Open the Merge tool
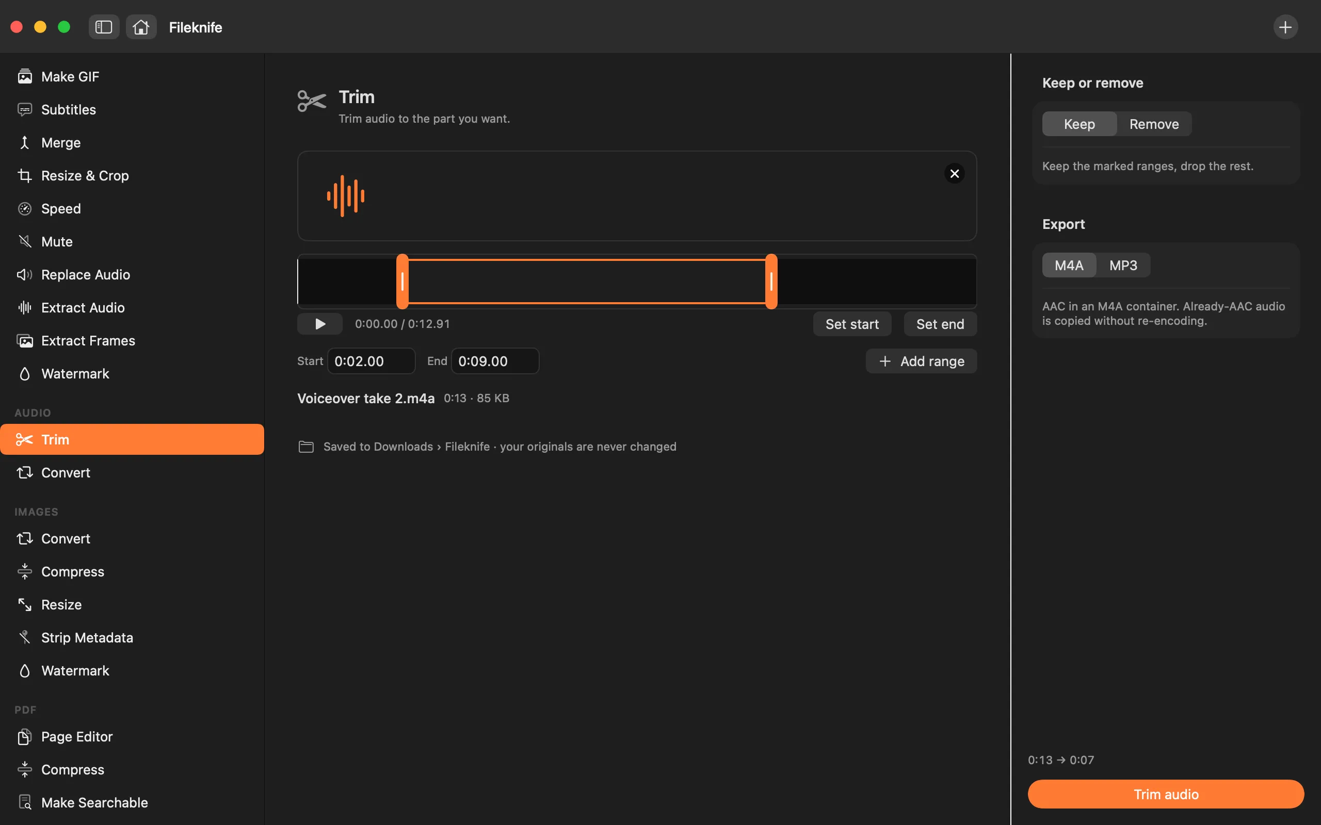 (x=132, y=142)
